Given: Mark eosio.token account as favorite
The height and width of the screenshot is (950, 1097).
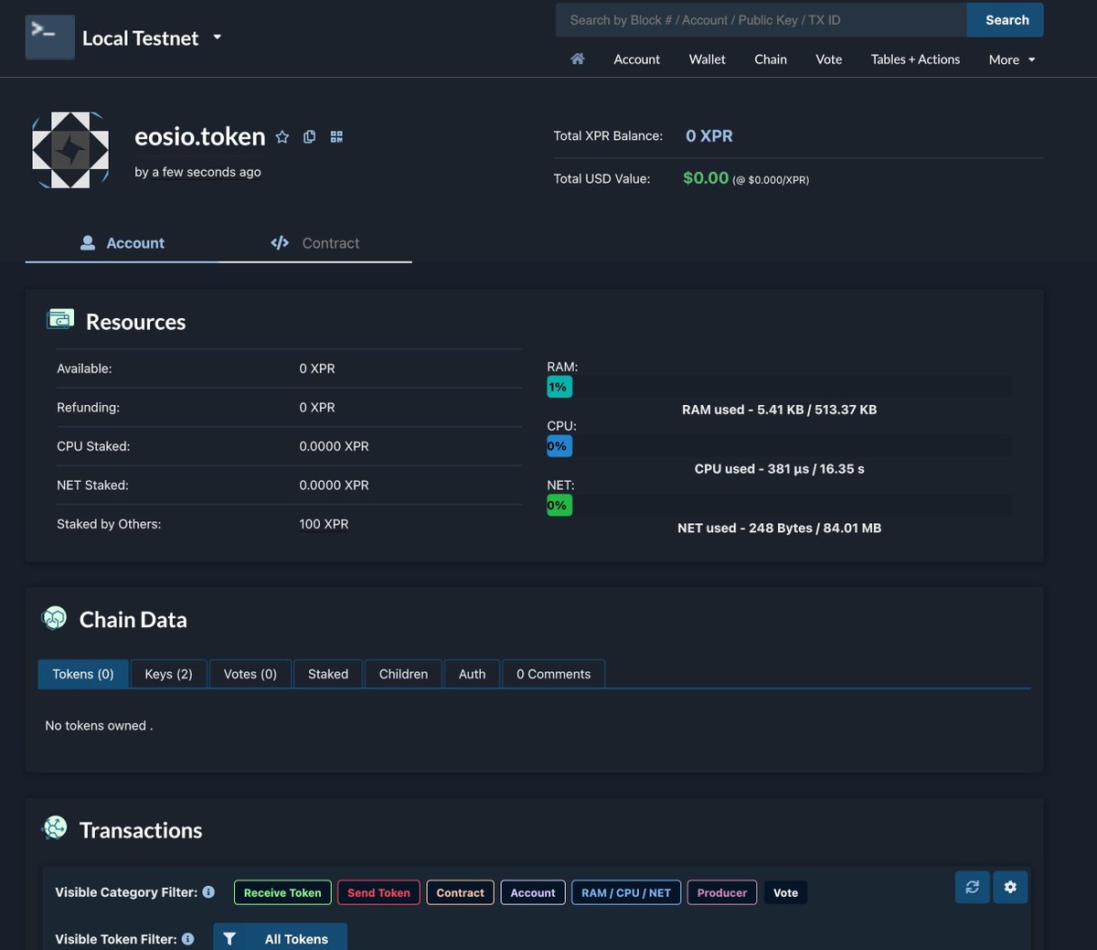Looking at the screenshot, I should 282,136.
